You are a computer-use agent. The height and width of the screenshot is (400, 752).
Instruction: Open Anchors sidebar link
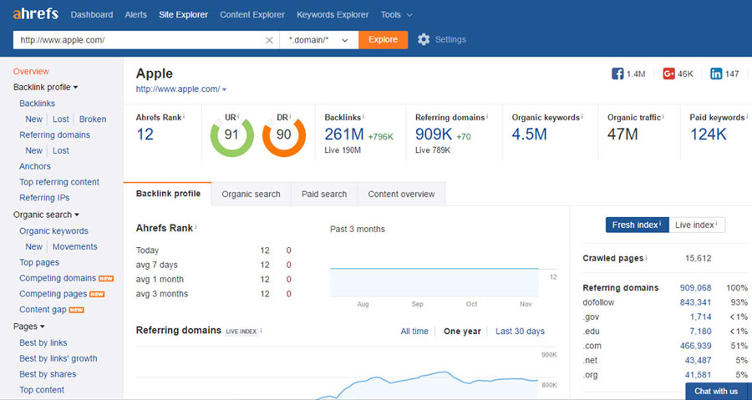click(x=34, y=166)
